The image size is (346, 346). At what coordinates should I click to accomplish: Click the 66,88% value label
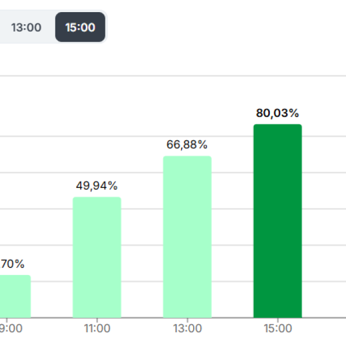tap(187, 145)
